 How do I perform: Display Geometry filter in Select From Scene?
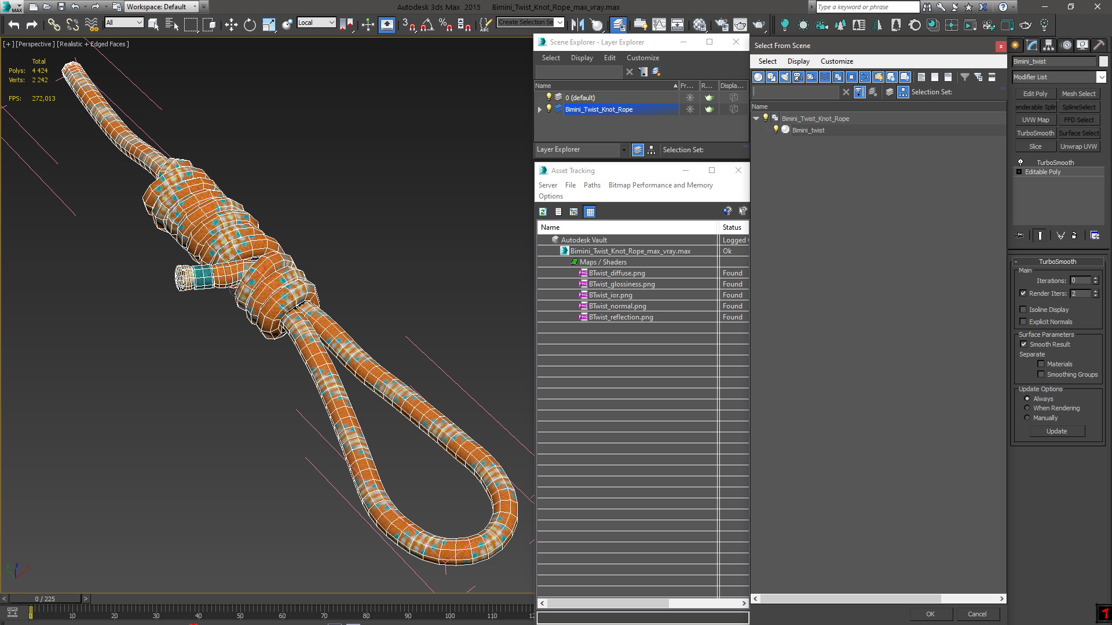[758, 77]
